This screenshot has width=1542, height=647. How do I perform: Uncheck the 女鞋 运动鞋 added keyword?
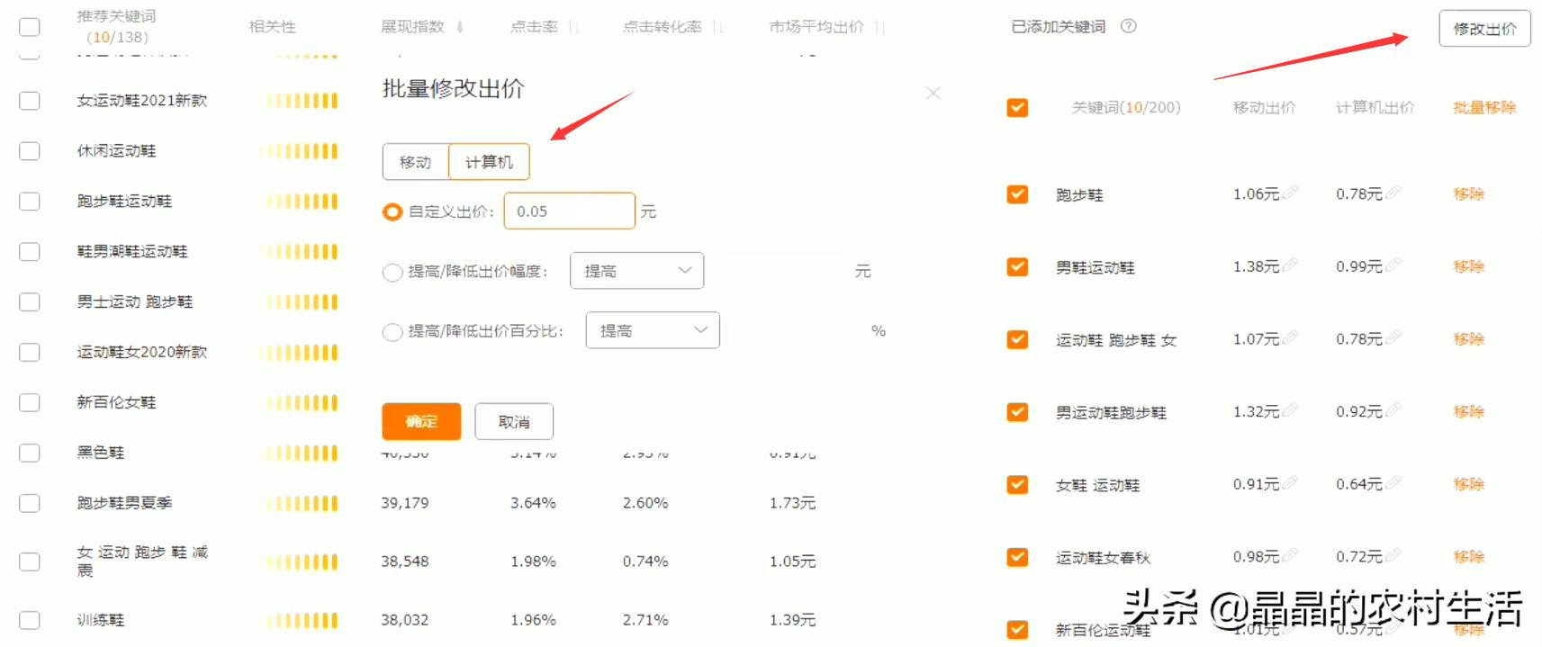coord(1017,484)
